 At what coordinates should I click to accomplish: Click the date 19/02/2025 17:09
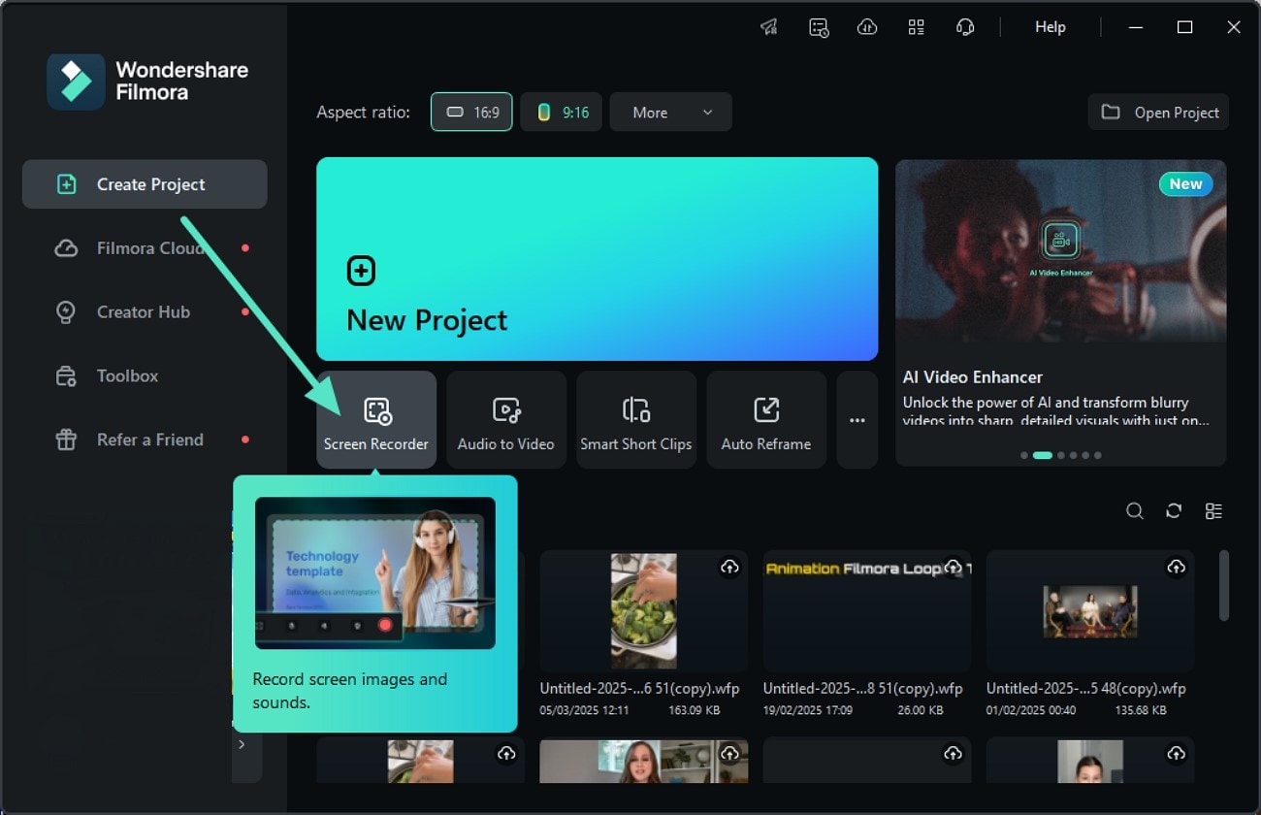(x=808, y=710)
